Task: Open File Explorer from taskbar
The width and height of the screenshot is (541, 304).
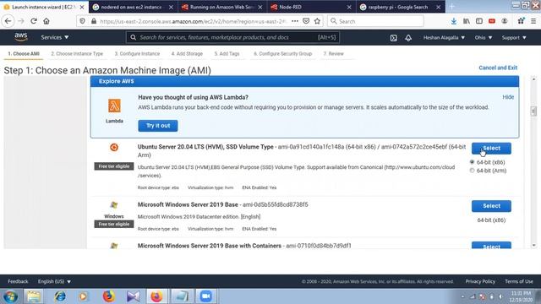Action: 34,296
